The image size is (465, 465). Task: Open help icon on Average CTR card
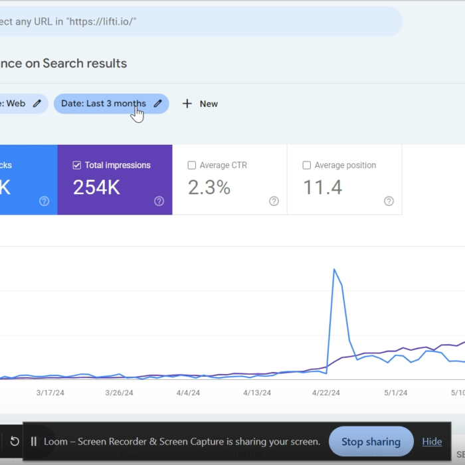click(274, 201)
